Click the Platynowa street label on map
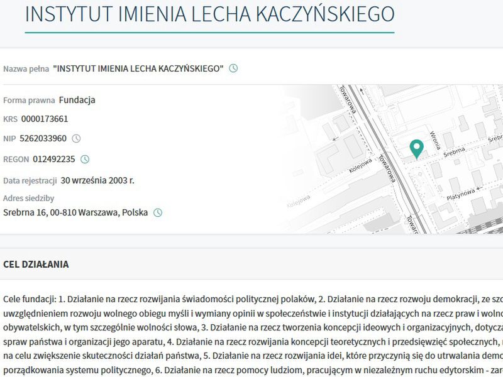Viewport: 503px width, 377px height. [x=461, y=195]
